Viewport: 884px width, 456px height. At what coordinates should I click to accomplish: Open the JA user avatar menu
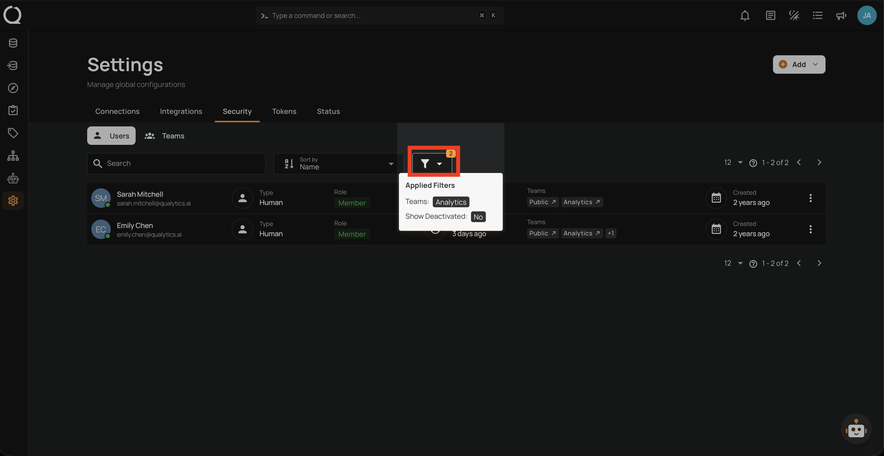(x=867, y=15)
